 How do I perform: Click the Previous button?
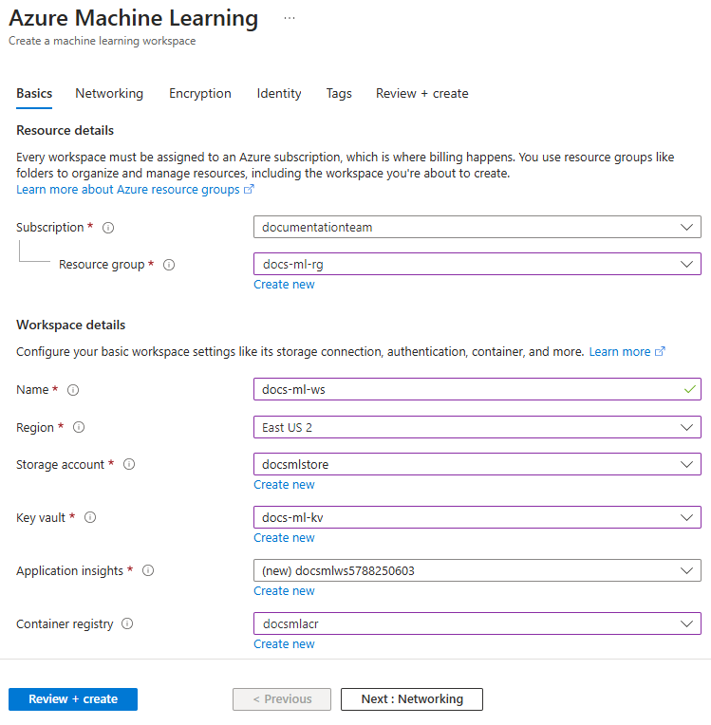tap(282, 699)
